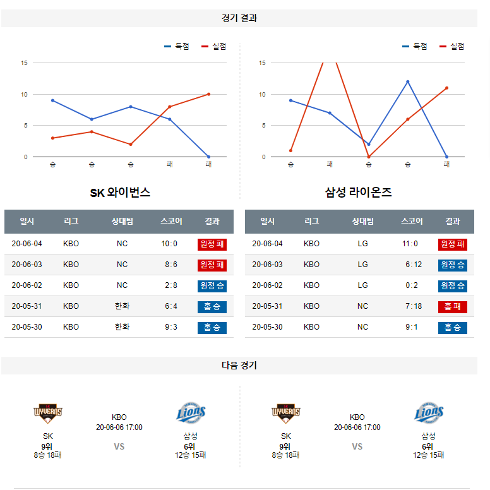
Task: Click the 경기 결과 section header
Action: pyautogui.click(x=239, y=18)
